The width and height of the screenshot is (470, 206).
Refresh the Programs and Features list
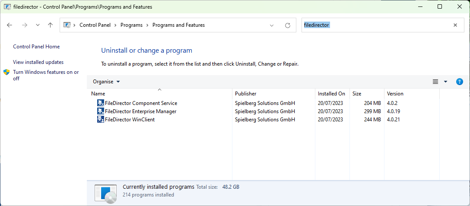pos(287,25)
